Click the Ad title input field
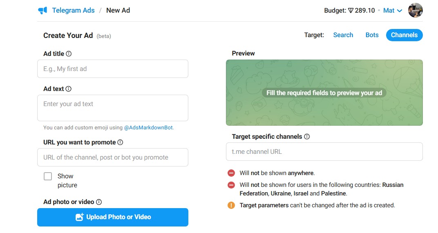The width and height of the screenshot is (438, 233). pos(112,69)
